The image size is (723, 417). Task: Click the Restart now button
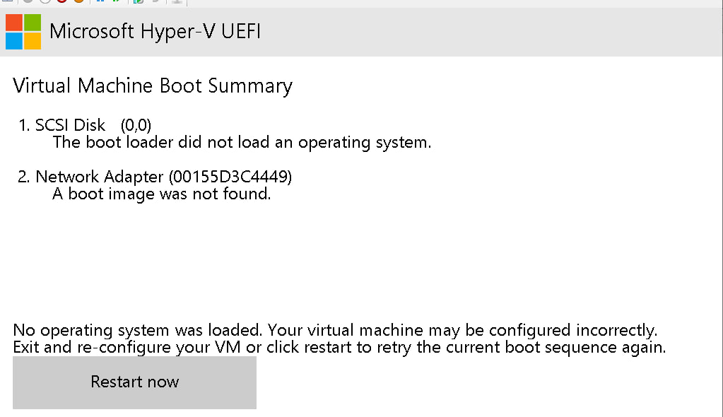pos(135,382)
